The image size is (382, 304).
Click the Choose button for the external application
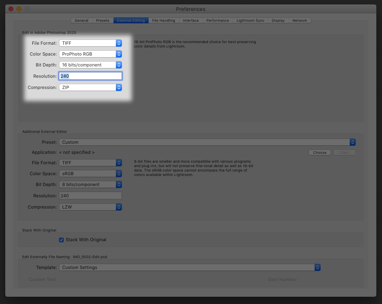coord(319,152)
